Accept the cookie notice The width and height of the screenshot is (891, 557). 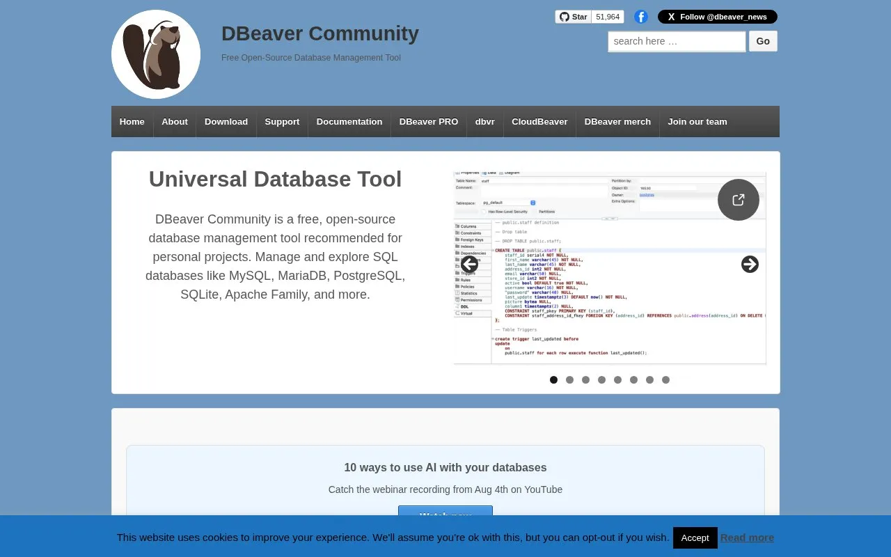(695, 538)
